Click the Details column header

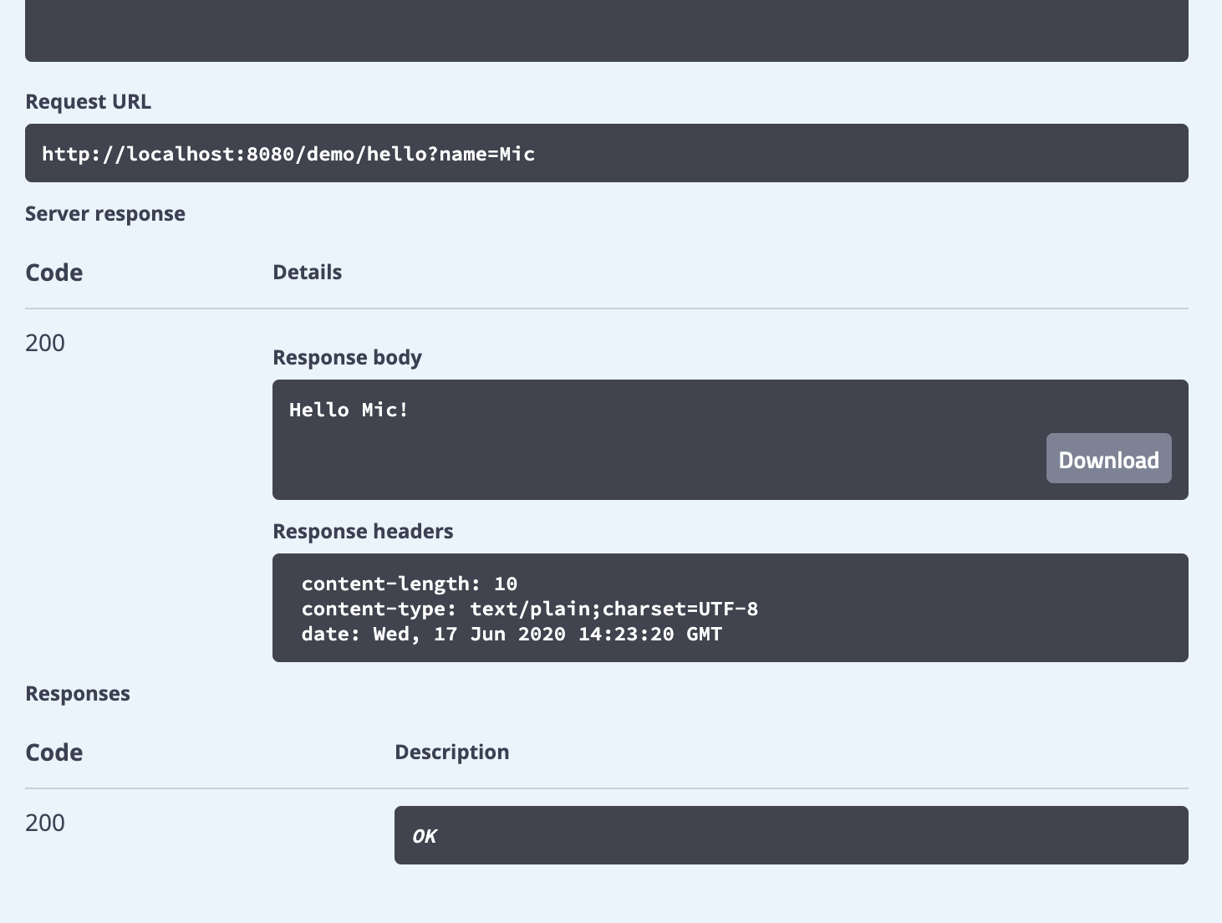[x=307, y=273]
